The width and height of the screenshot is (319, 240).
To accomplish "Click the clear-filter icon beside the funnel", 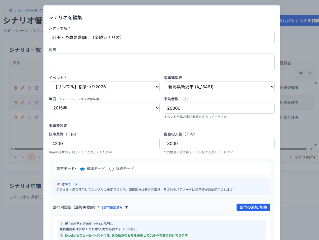I will [310, 74].
